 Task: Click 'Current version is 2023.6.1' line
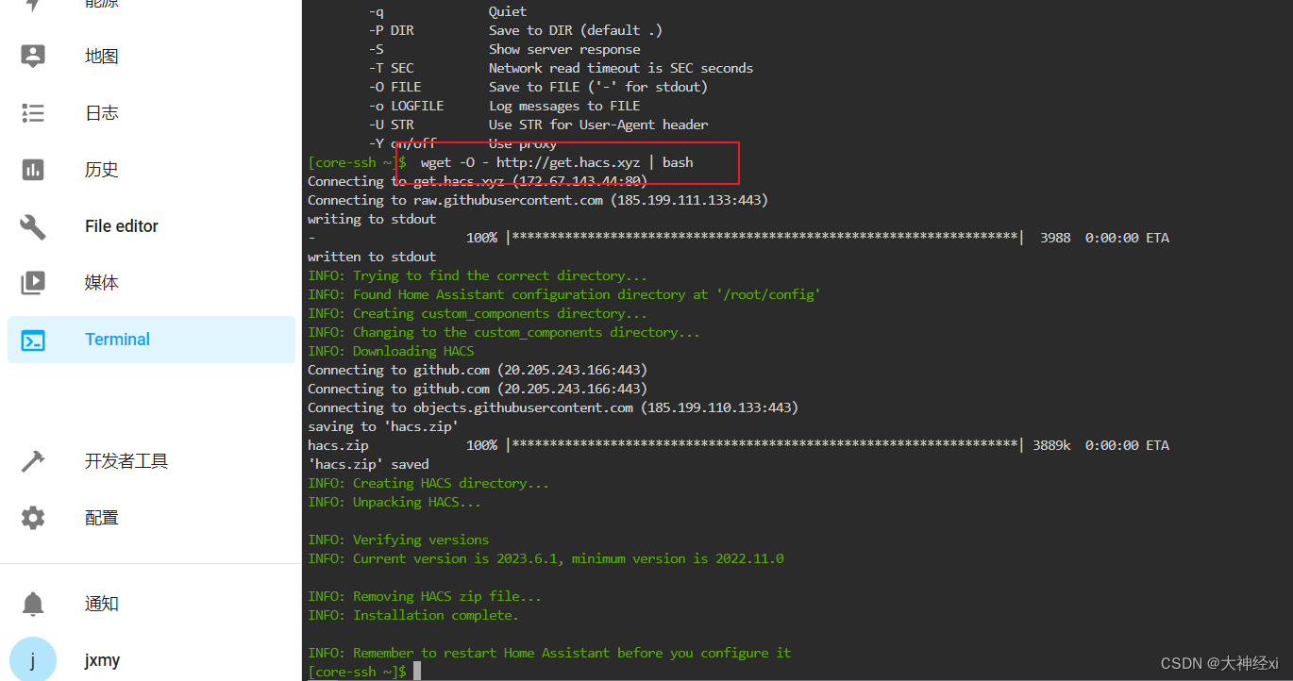pos(546,558)
